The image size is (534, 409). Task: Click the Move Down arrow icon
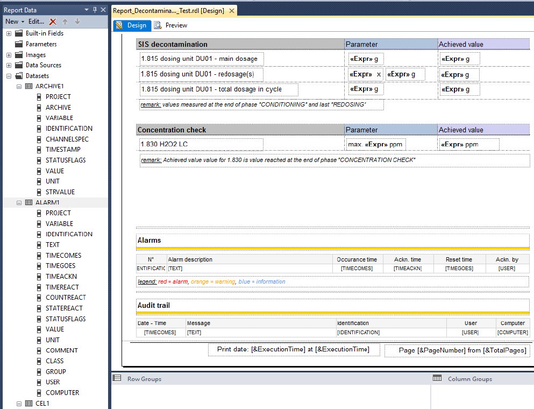click(x=77, y=22)
